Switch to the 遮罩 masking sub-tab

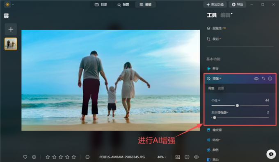(x=221, y=88)
